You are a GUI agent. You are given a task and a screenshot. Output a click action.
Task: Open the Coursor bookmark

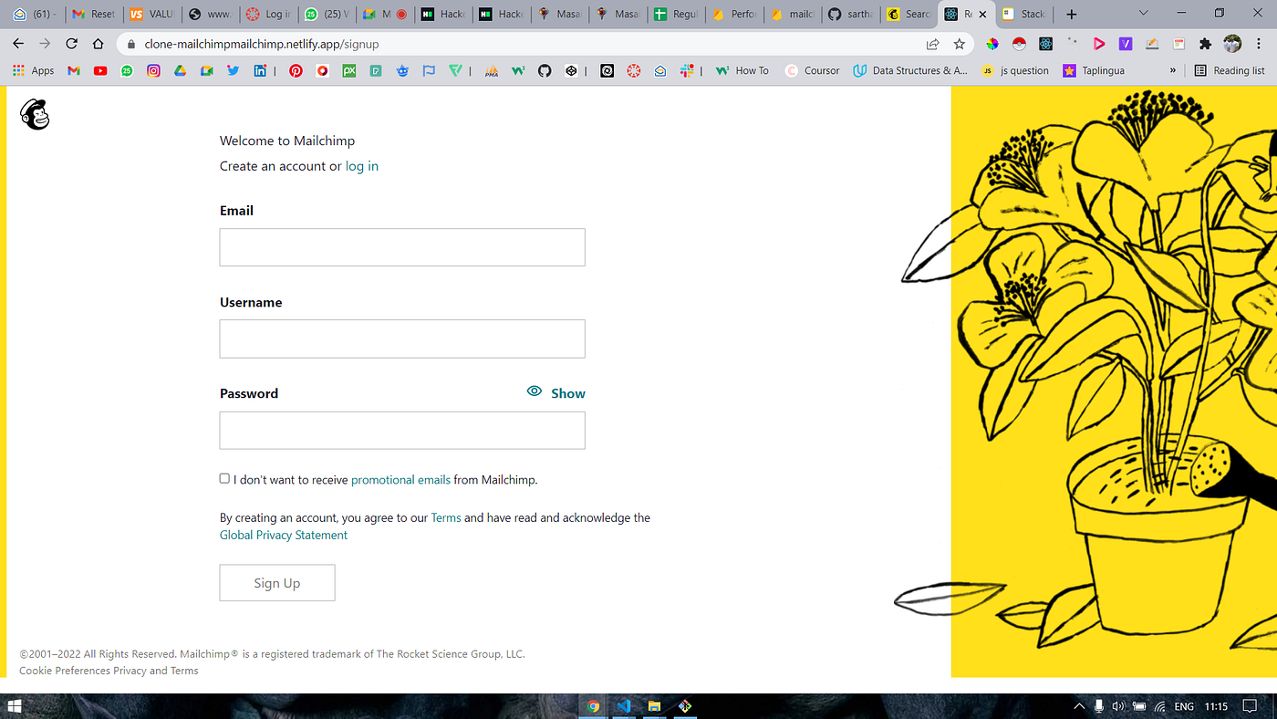tap(813, 70)
